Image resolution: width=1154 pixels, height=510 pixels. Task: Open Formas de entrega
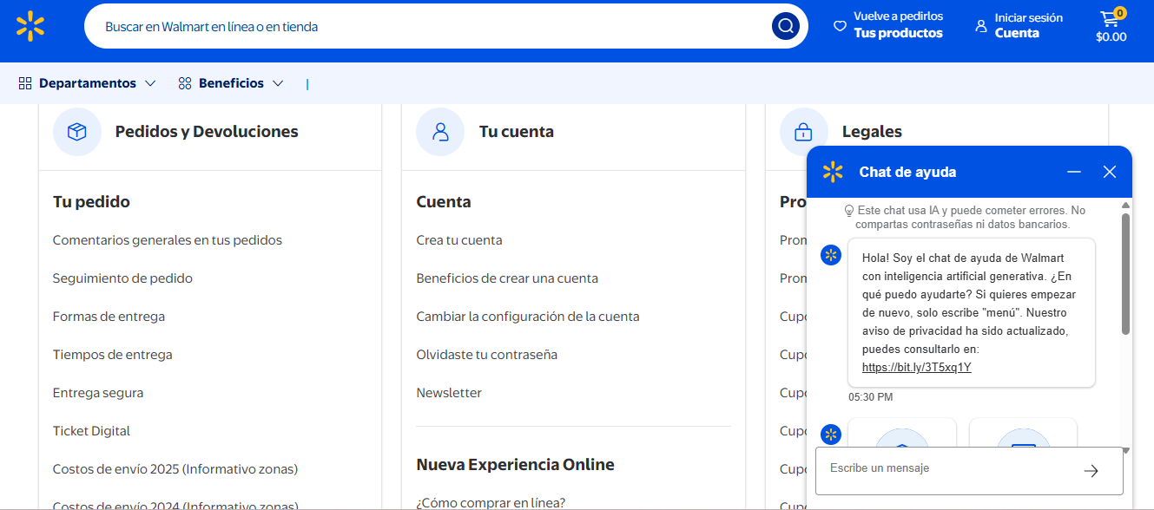pyautogui.click(x=109, y=317)
